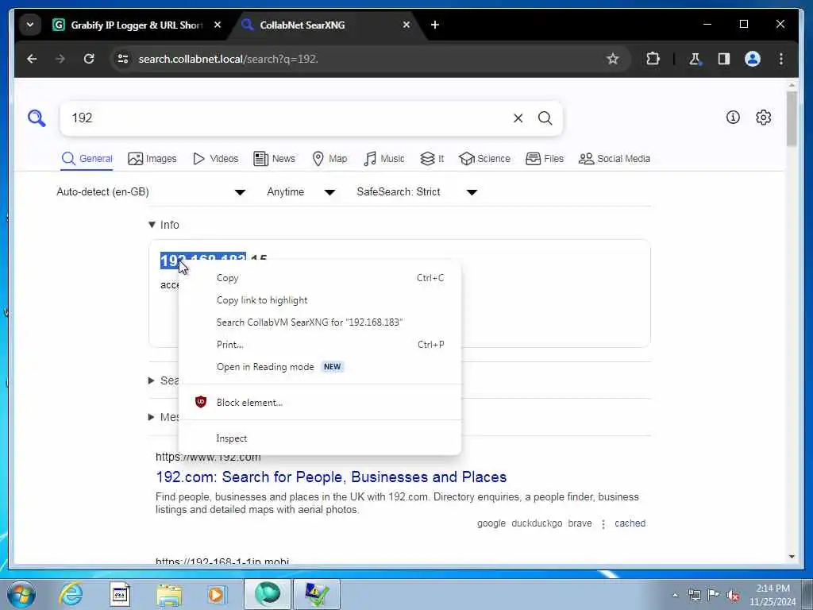
Task: Choose Copy from the context menu
Action: point(319,278)
